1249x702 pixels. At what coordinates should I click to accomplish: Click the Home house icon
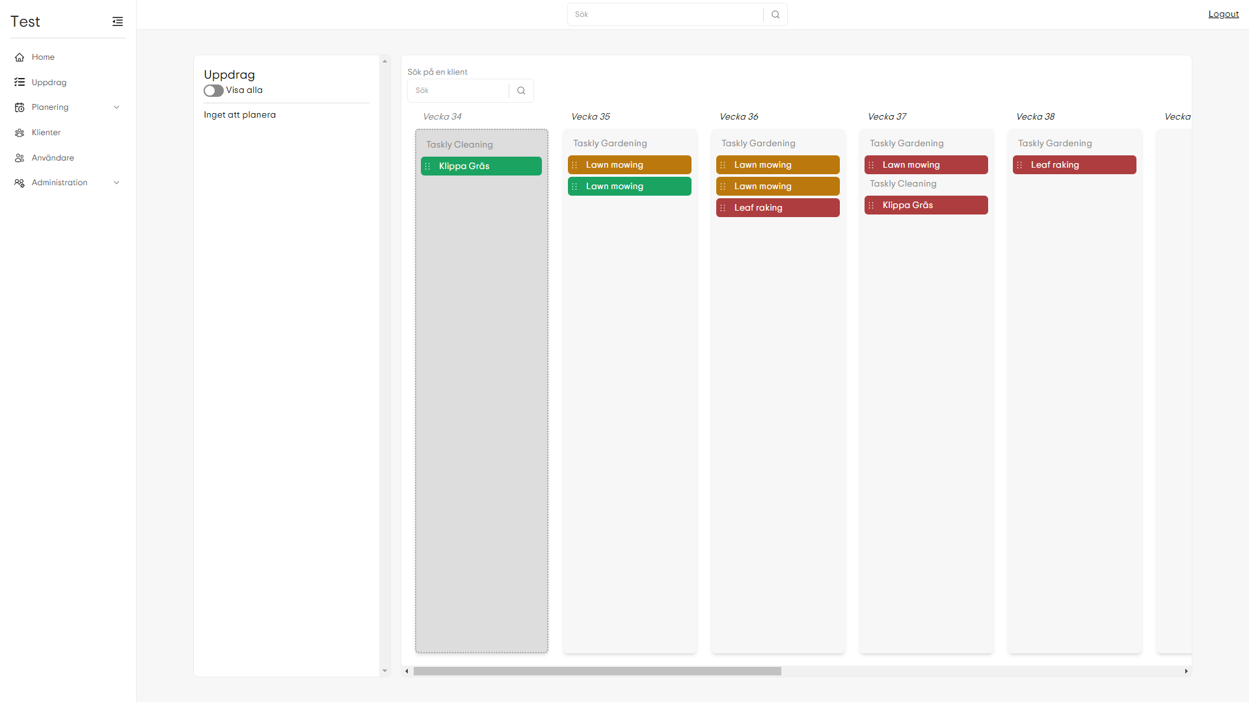[x=20, y=57]
